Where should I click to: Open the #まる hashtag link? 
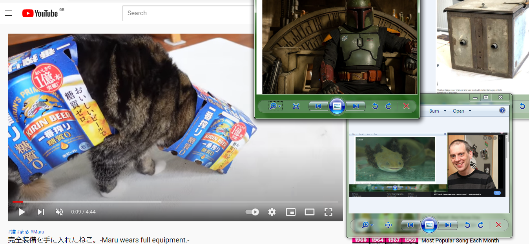tap(23, 231)
